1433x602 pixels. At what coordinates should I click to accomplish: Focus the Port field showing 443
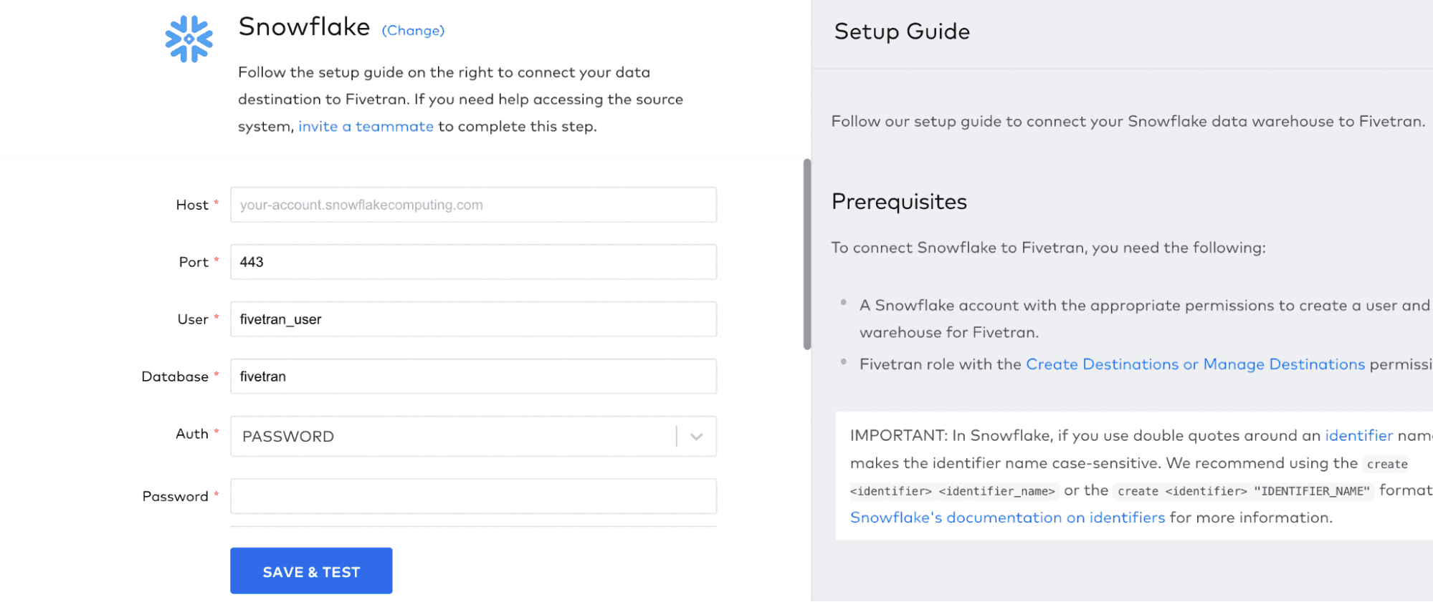pos(473,262)
